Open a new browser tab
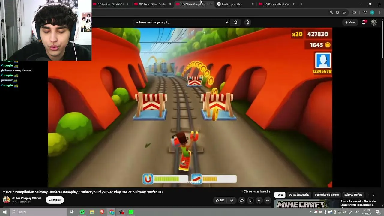The image size is (384, 216). click(301, 4)
